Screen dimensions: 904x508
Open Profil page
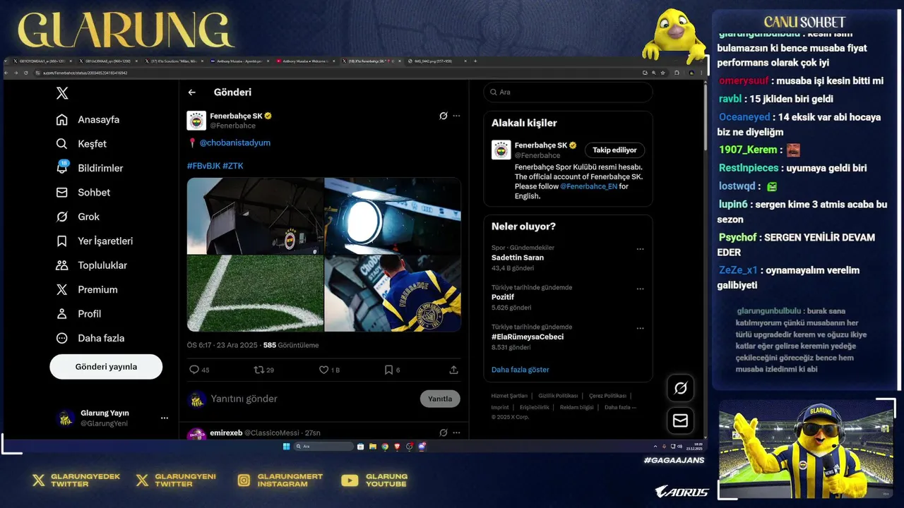point(78,314)
